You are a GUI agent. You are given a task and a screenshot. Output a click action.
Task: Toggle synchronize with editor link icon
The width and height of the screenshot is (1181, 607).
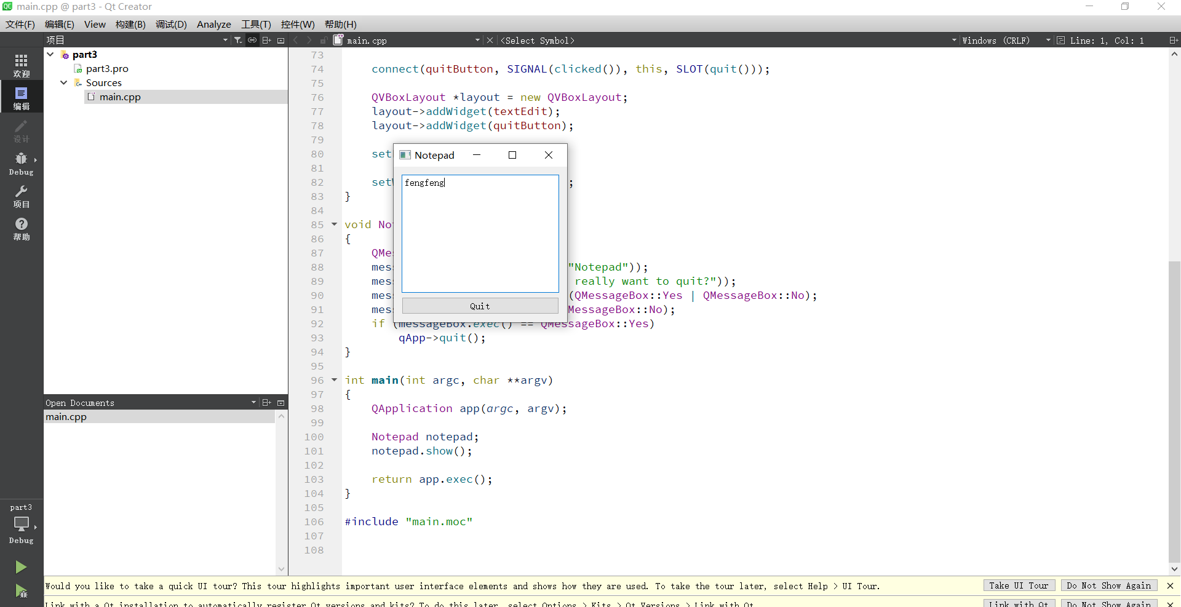(252, 40)
